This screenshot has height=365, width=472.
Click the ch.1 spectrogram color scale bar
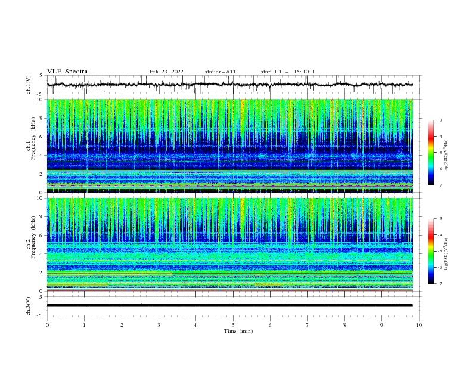431,153
